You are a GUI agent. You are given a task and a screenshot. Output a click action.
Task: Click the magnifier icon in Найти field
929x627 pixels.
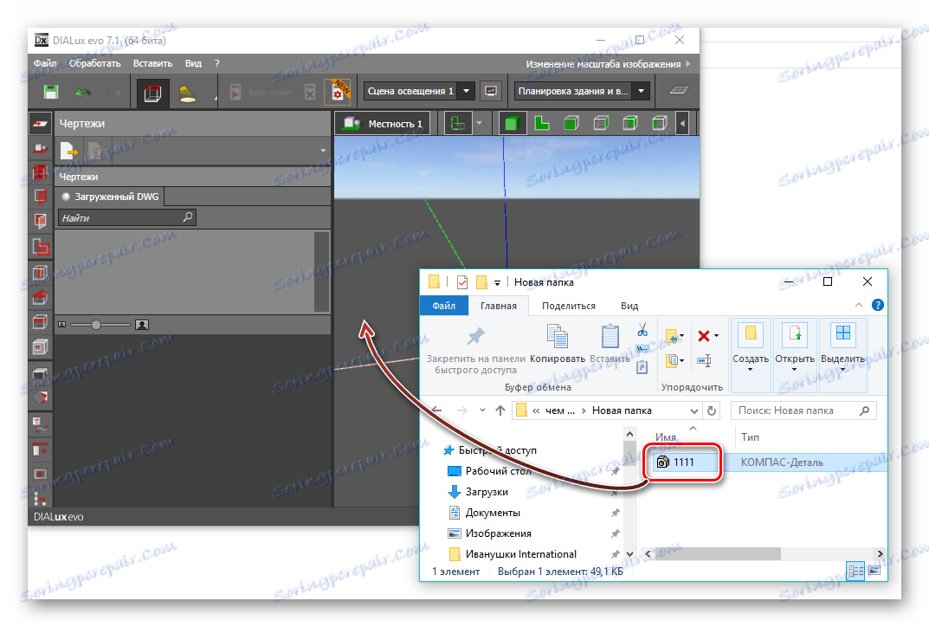[x=188, y=217]
